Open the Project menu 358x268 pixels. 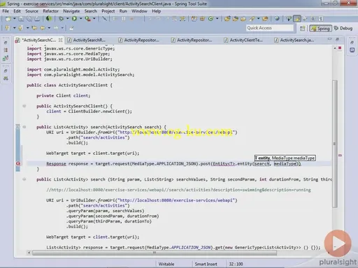tap(108, 11)
